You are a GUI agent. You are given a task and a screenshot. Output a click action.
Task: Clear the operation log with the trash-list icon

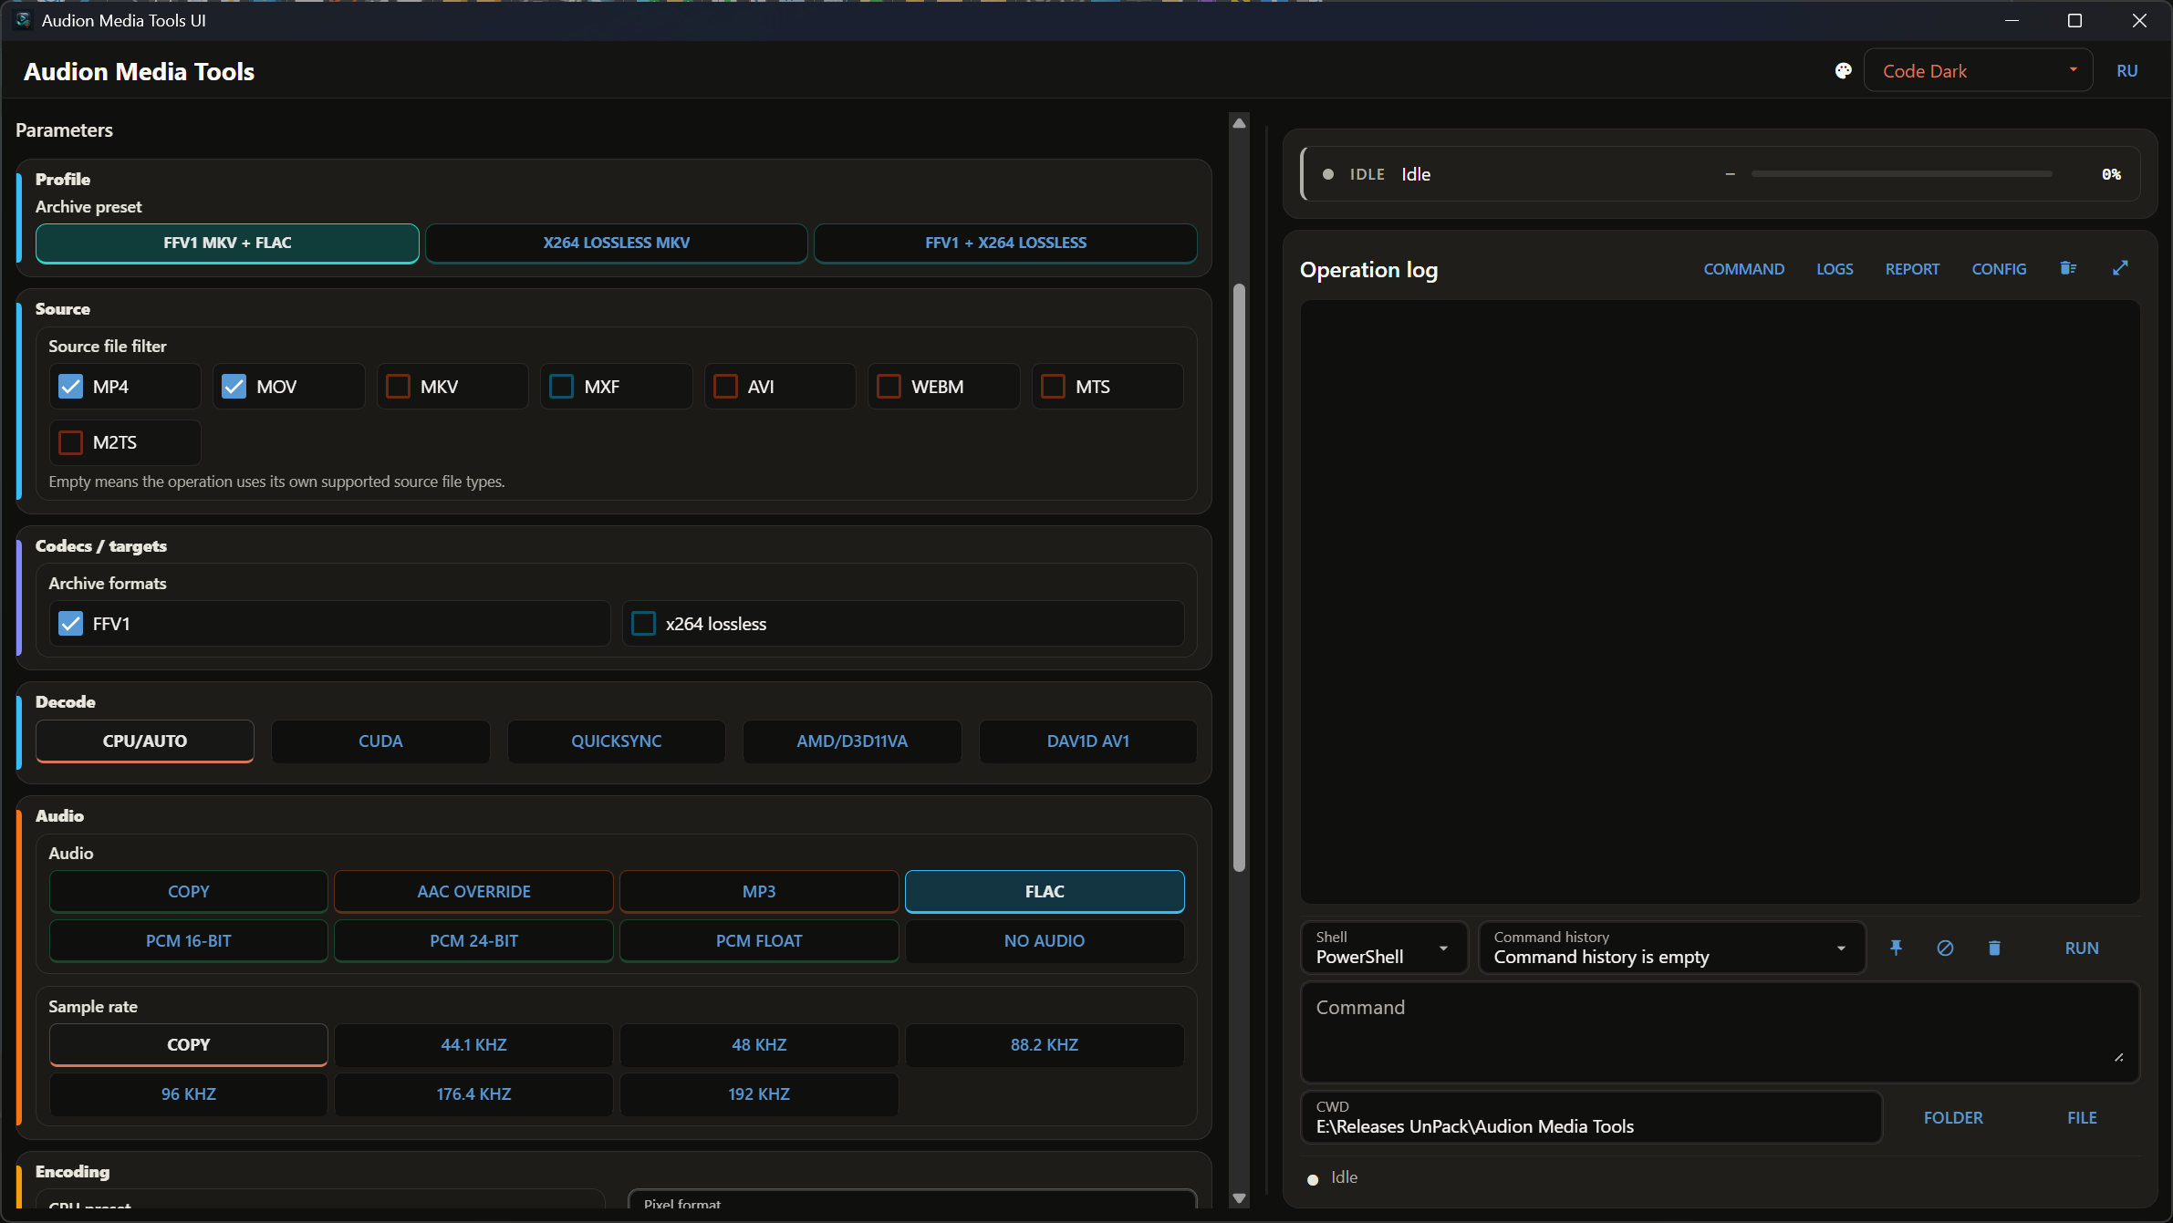[2067, 268]
